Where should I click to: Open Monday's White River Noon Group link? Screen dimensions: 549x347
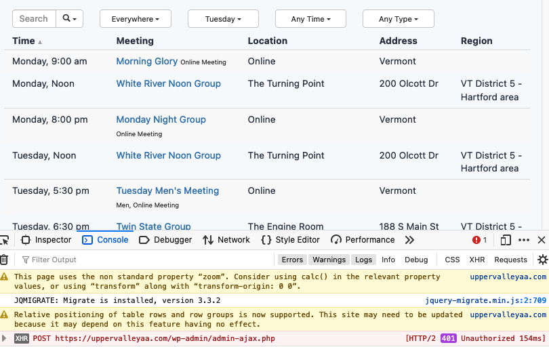pyautogui.click(x=168, y=83)
